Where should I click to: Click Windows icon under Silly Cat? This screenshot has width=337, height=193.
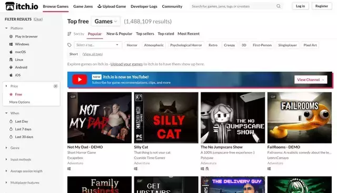coord(136,169)
